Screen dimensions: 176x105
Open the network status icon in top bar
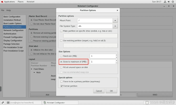click(165, 2)
